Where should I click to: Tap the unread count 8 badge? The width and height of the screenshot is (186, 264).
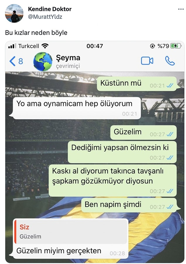21,61
